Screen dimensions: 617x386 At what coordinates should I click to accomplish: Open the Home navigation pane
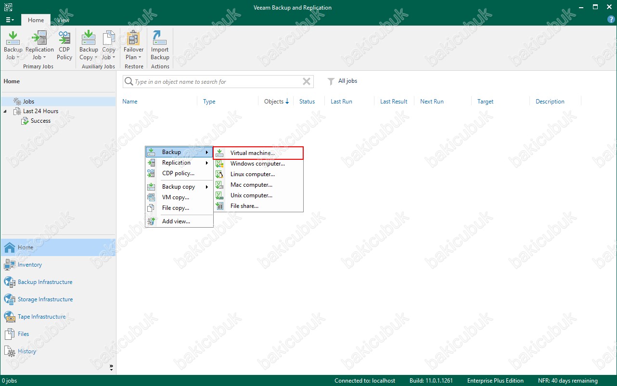(x=58, y=247)
